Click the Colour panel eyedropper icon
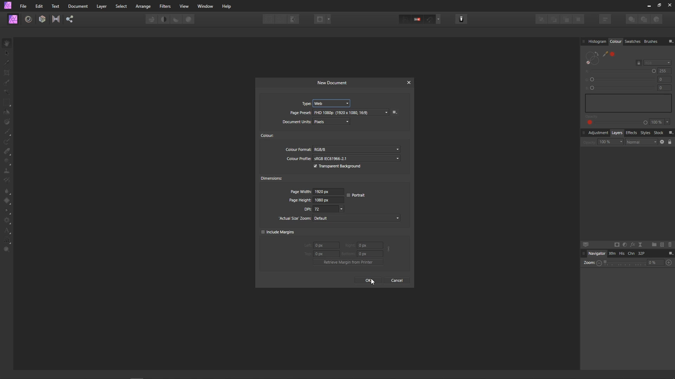Viewport: 675px width, 379px height. (x=605, y=54)
